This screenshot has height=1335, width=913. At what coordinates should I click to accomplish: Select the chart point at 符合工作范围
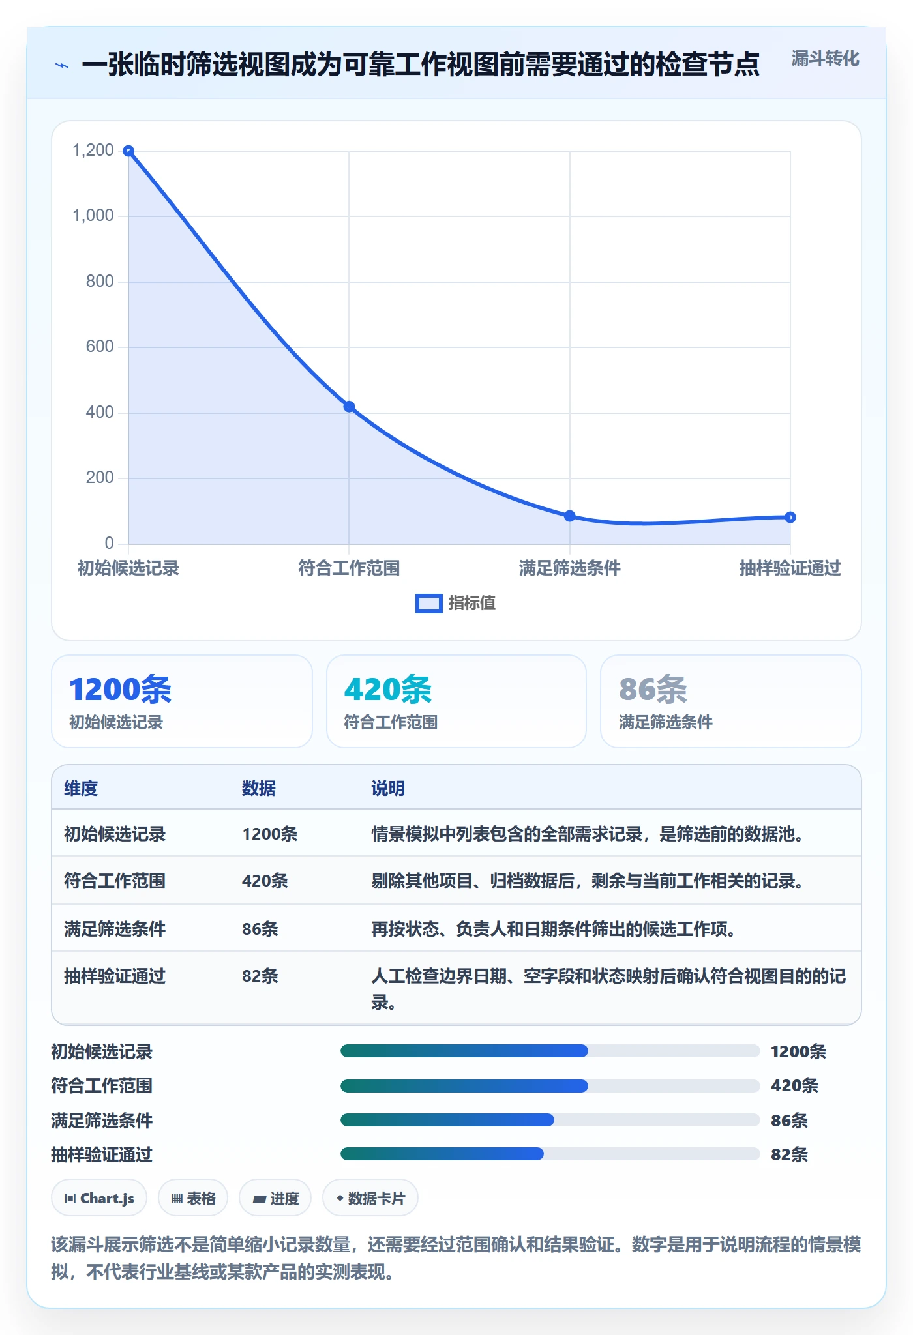pyautogui.click(x=349, y=407)
